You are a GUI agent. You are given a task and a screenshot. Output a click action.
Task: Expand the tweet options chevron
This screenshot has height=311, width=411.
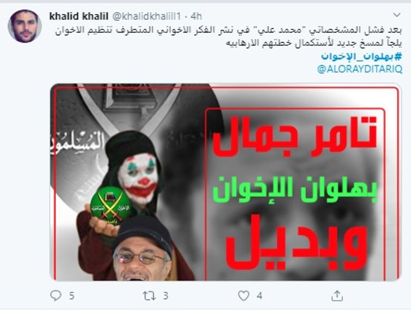click(397, 15)
